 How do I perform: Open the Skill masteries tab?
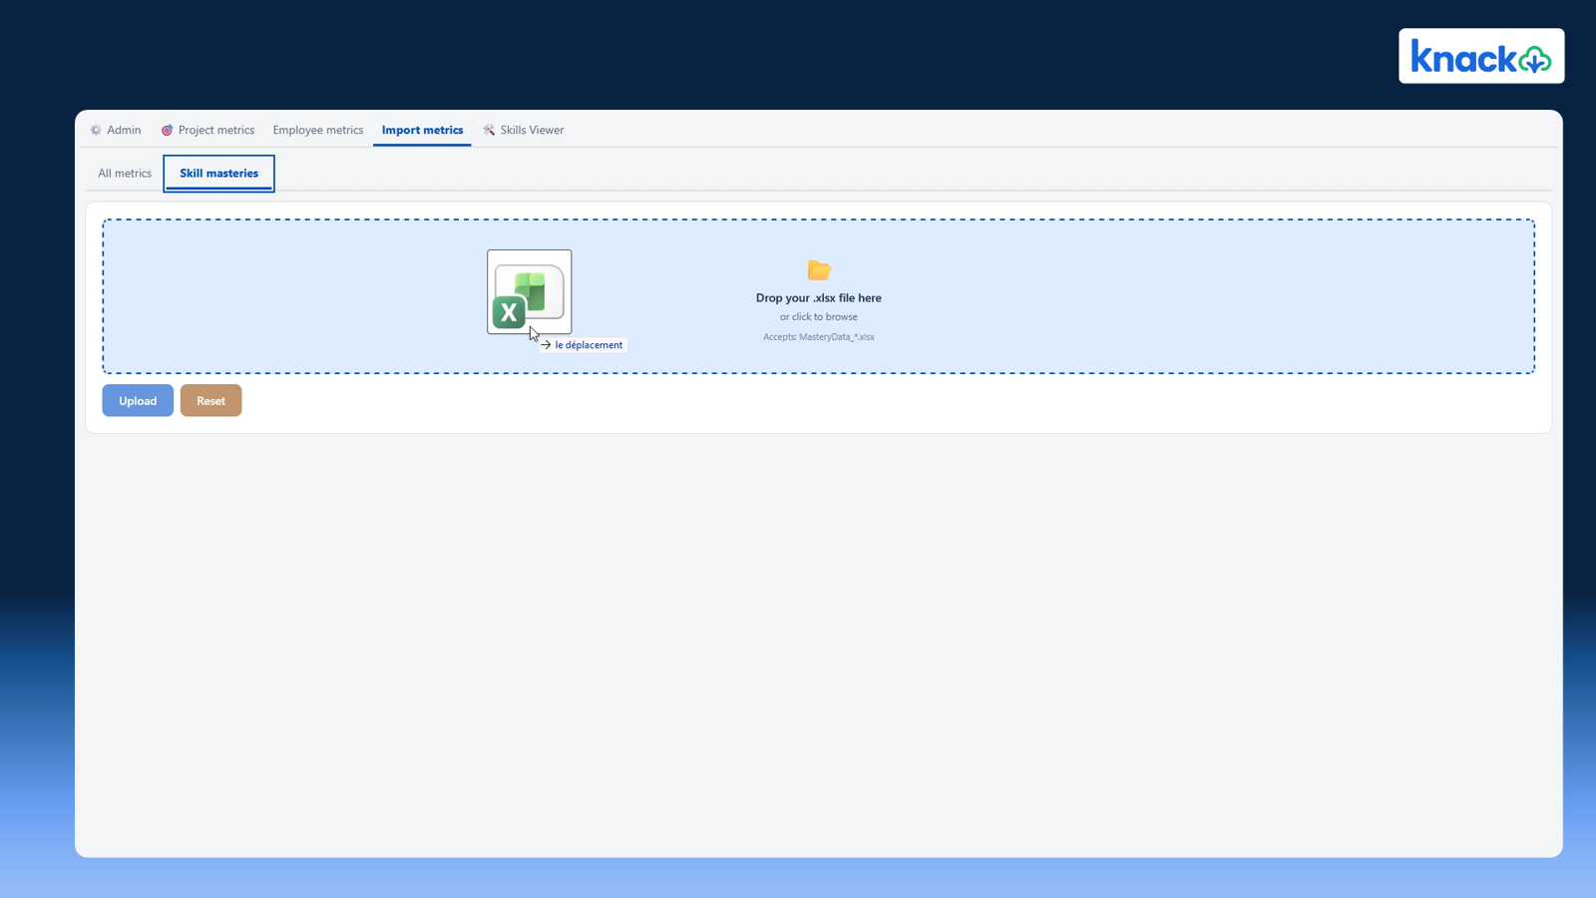(218, 173)
